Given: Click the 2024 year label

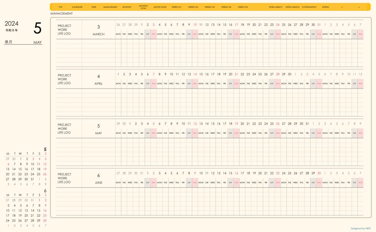Looking at the screenshot, I should point(12,24).
